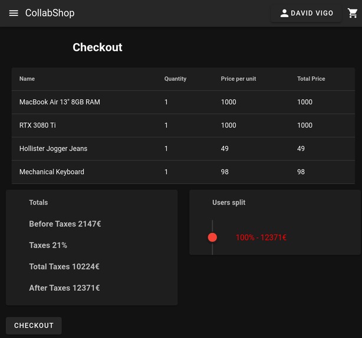Click the 100% - 12371€ split label
Image resolution: width=362 pixels, height=338 pixels.
pos(261,238)
